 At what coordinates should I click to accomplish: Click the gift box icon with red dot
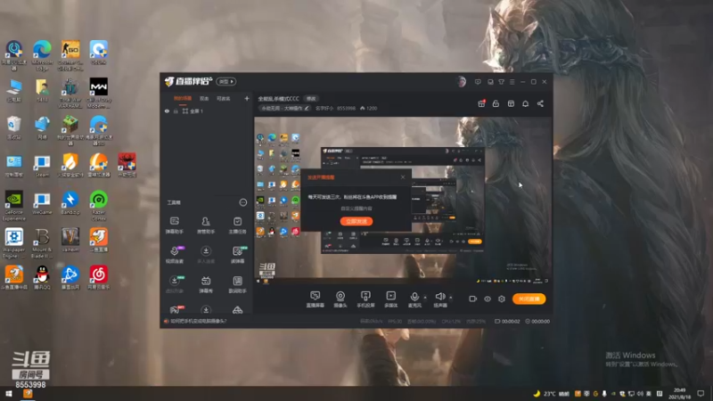pos(481,103)
